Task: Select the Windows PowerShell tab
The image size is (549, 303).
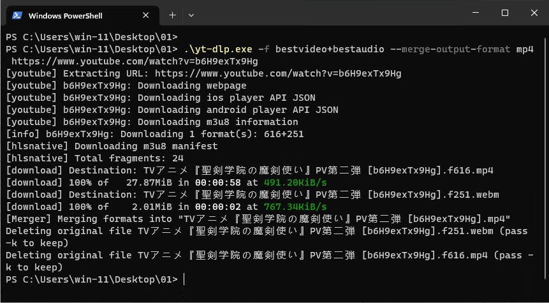Action: (x=83, y=15)
